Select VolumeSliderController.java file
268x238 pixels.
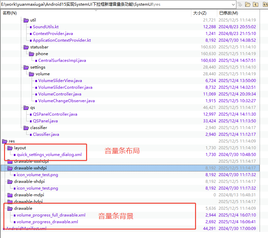tap(65, 87)
